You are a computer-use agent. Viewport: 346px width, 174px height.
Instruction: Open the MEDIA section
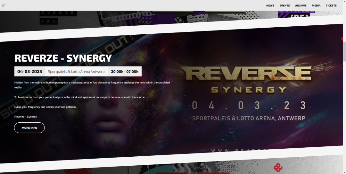[316, 5]
